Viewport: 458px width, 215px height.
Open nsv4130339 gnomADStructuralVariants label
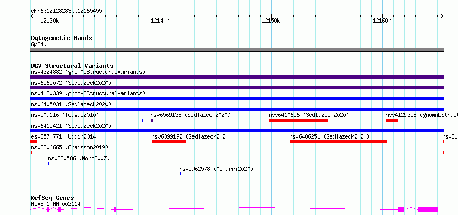[x=88, y=93]
